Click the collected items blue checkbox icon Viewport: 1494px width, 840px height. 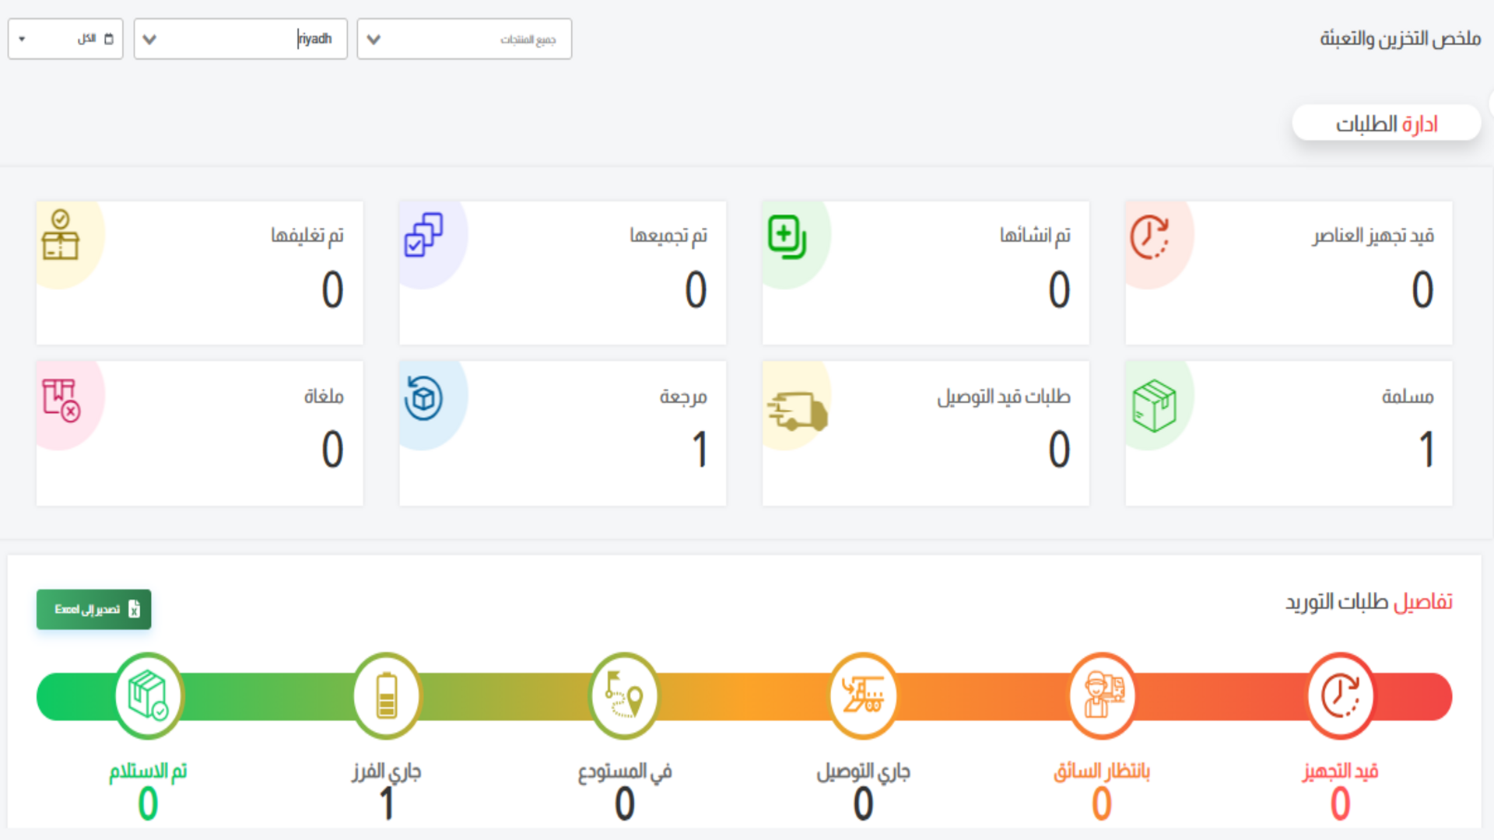pyautogui.click(x=423, y=235)
